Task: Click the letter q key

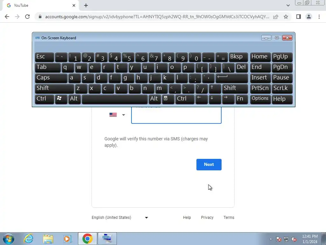Action: pos(68,68)
